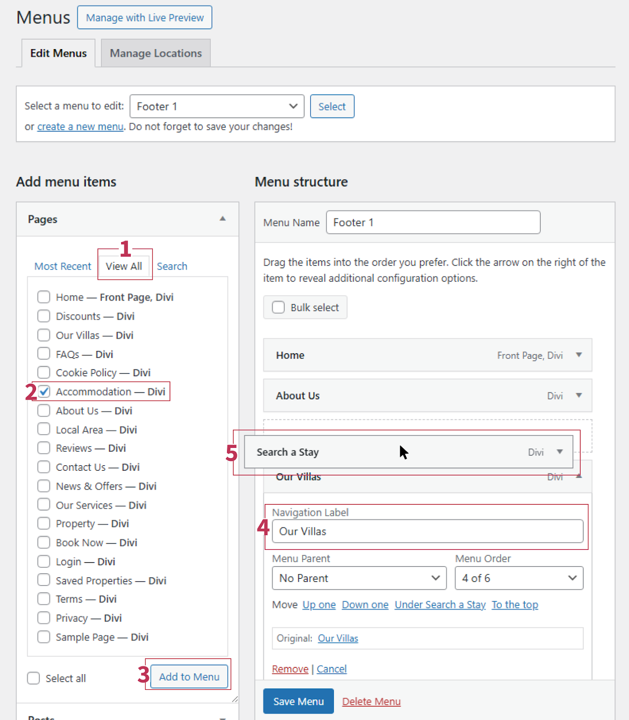Open the Menu Parent dropdown

point(359,578)
